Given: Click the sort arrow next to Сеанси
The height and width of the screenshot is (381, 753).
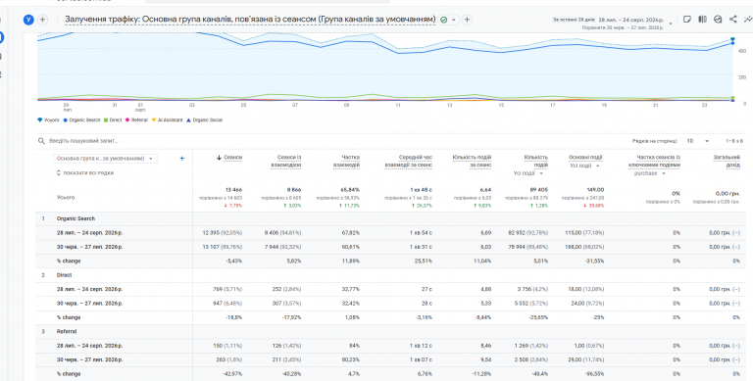Looking at the screenshot, I should [219, 158].
